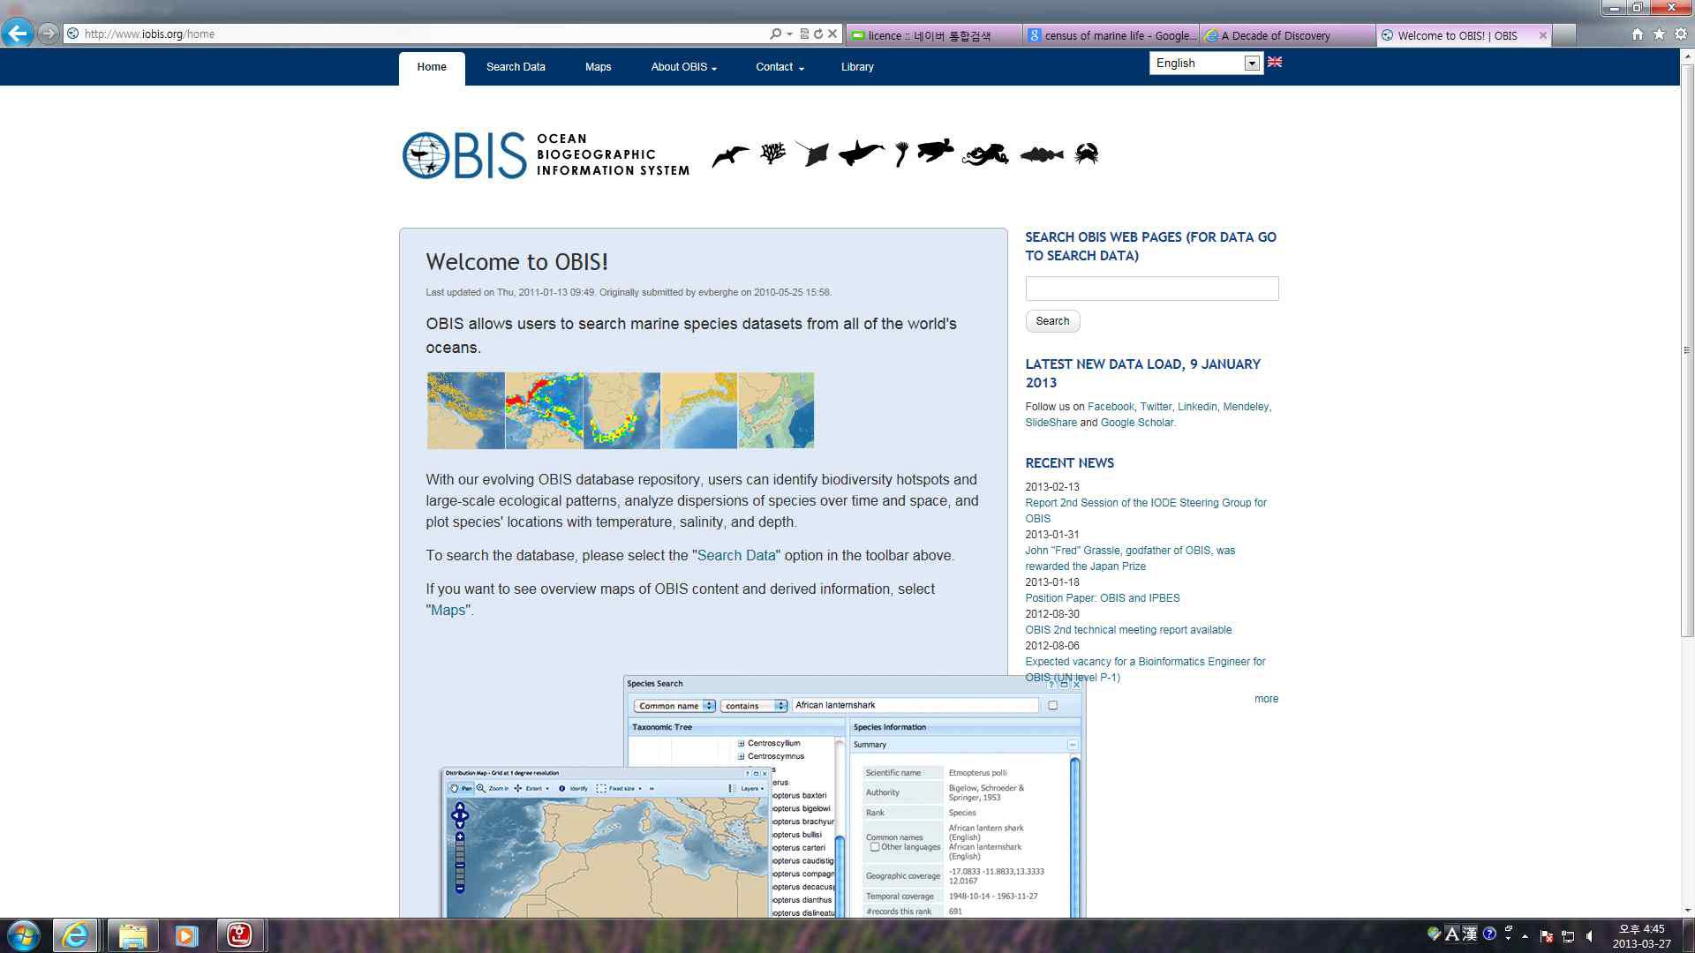Click the crab marine animal icon

point(1089,154)
